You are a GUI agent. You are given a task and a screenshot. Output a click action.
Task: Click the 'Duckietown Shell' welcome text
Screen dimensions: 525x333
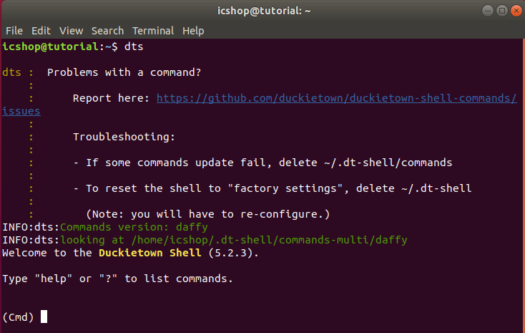[x=150, y=253]
